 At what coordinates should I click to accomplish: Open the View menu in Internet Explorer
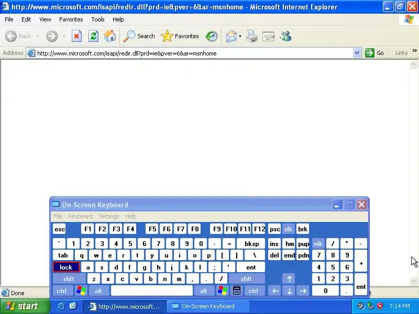[45, 19]
